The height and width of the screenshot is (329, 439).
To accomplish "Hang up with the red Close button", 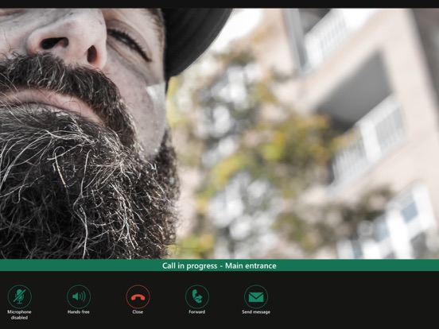I will pyautogui.click(x=138, y=297).
